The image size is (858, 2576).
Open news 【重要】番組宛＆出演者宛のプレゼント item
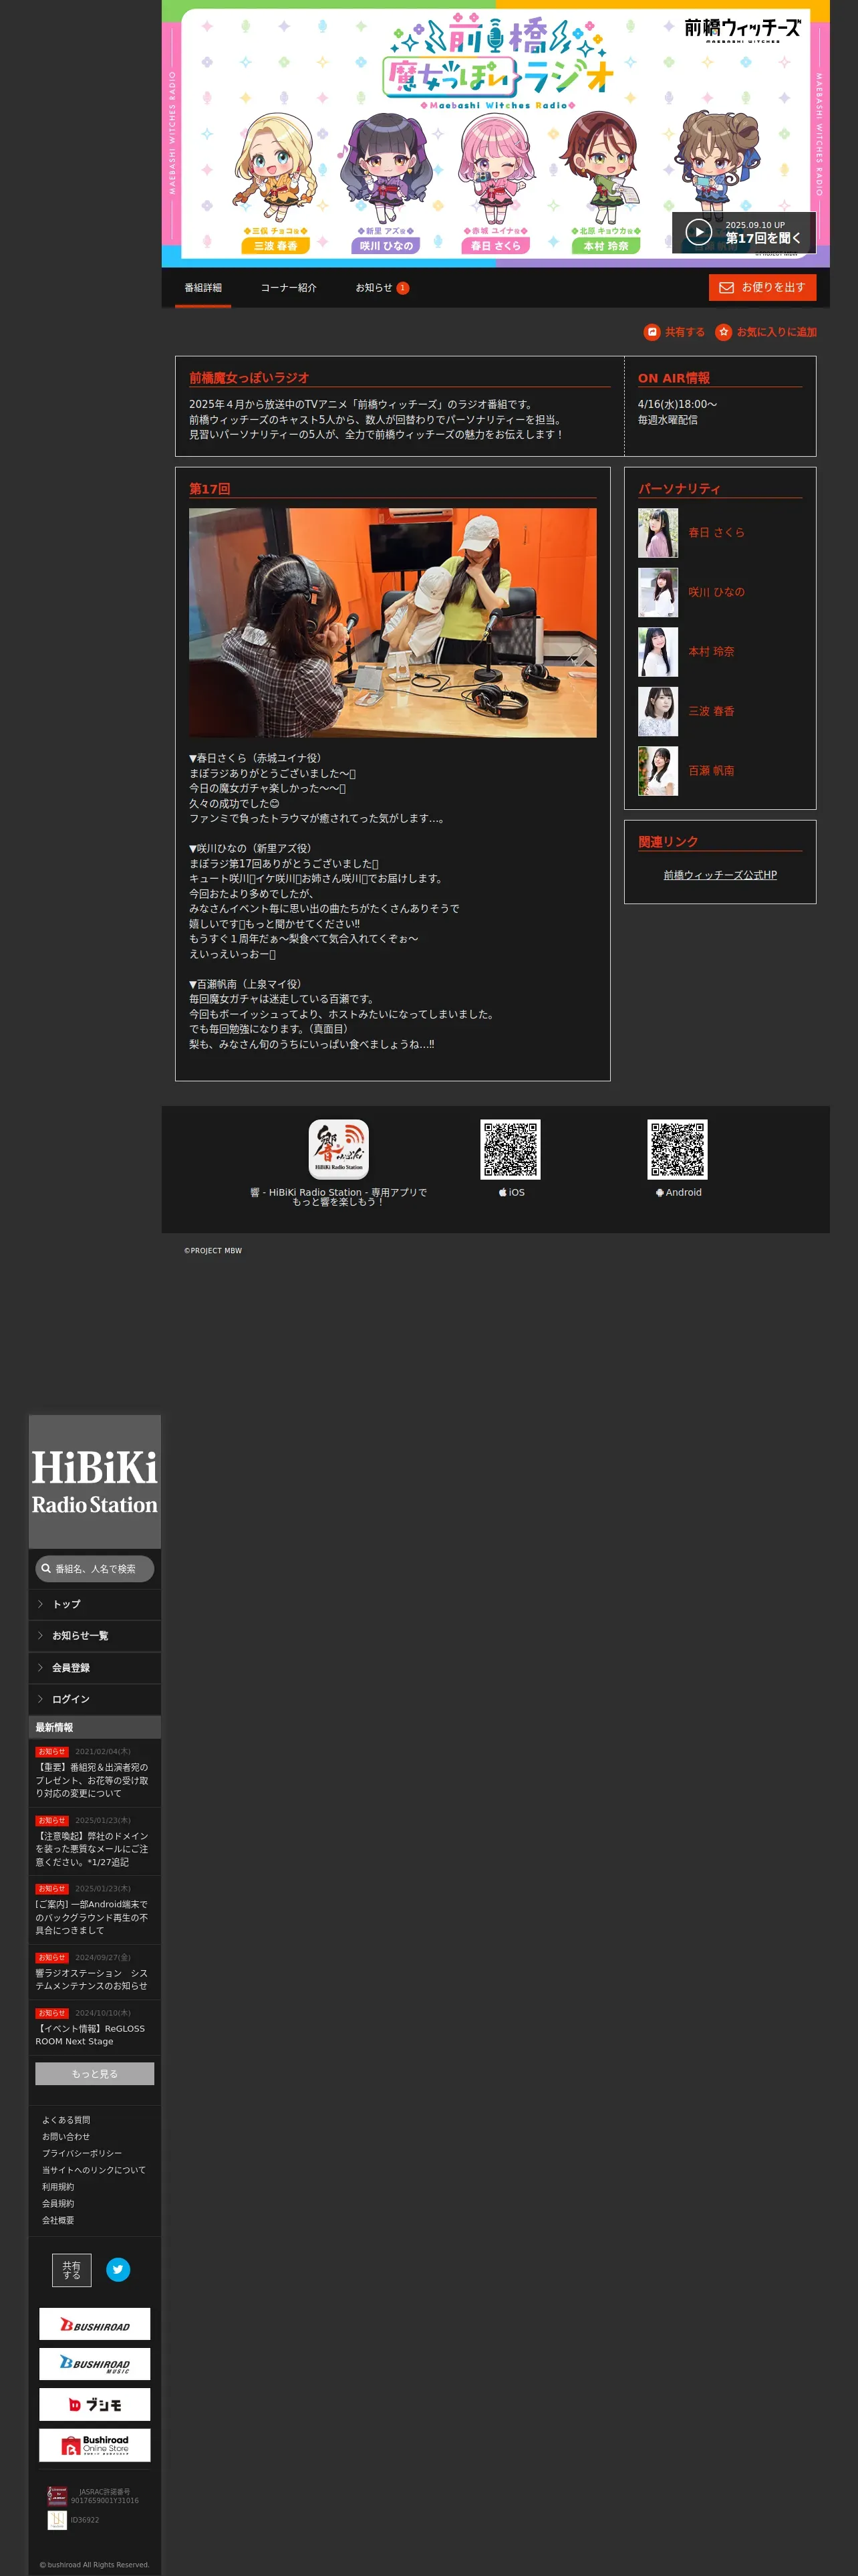(x=95, y=1773)
